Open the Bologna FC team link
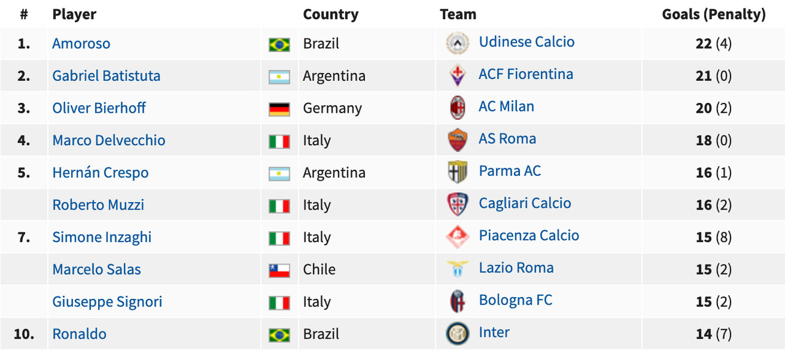The width and height of the screenshot is (785, 351). pyautogui.click(x=515, y=300)
